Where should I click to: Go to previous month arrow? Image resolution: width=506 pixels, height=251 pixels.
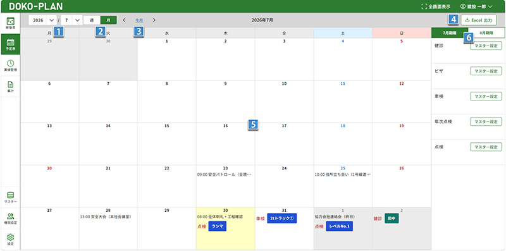(x=124, y=20)
